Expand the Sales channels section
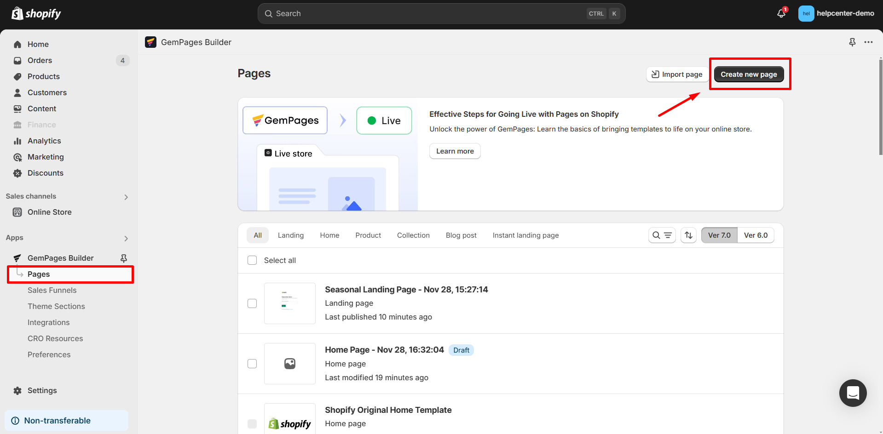 (x=126, y=197)
